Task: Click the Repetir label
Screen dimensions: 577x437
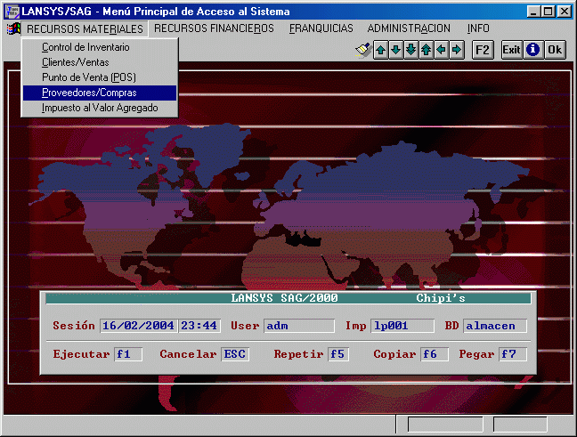Action: pos(298,354)
